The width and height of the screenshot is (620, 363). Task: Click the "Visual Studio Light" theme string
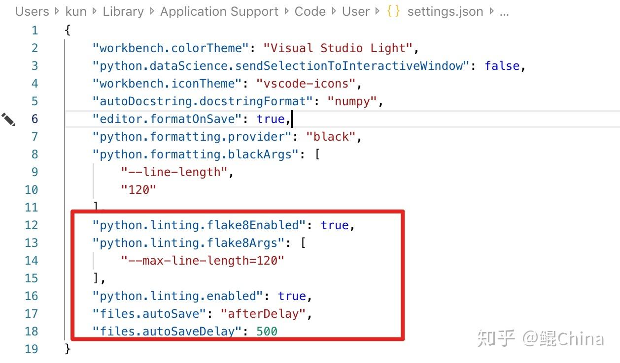[x=338, y=48]
